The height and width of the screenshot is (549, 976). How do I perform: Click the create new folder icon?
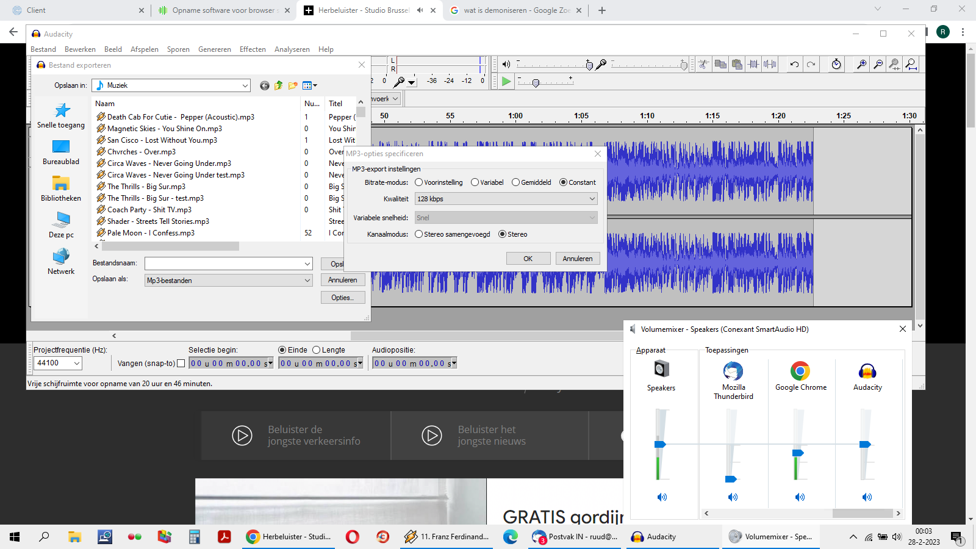[x=293, y=85]
